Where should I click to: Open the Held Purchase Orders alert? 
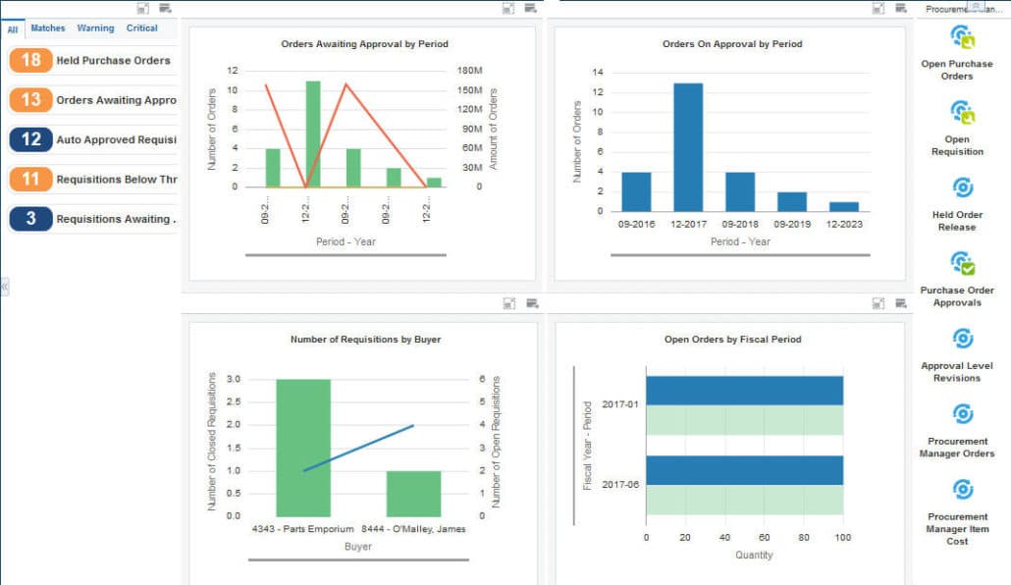[x=92, y=61]
